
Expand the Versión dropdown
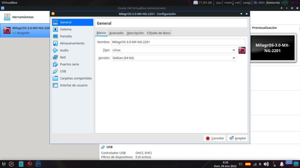174,58
